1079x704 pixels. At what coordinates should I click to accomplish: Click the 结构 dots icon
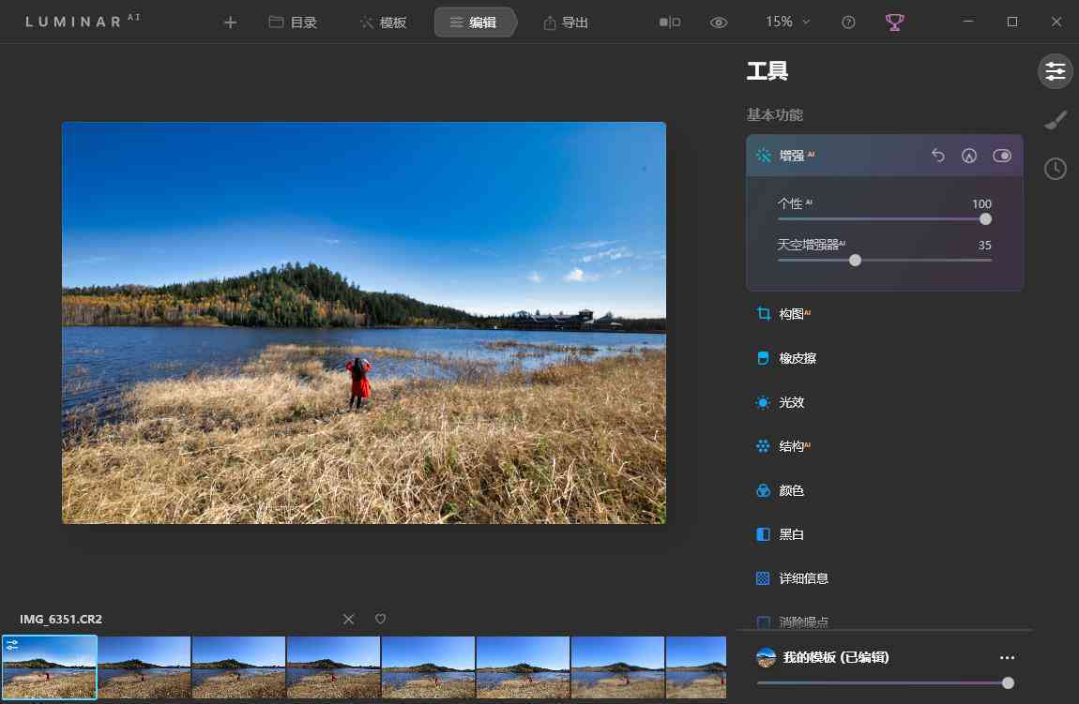[763, 446]
